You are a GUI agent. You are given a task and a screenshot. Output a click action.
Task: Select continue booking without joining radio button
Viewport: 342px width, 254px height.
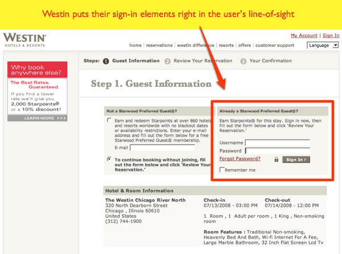(109, 159)
